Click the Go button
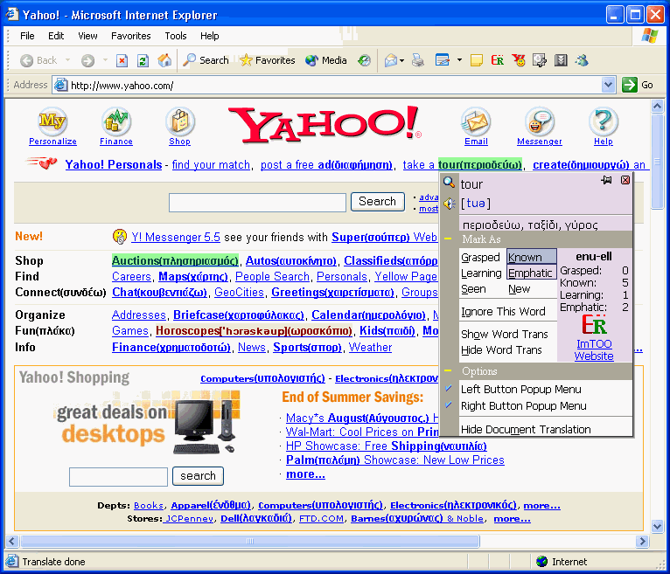 click(638, 85)
